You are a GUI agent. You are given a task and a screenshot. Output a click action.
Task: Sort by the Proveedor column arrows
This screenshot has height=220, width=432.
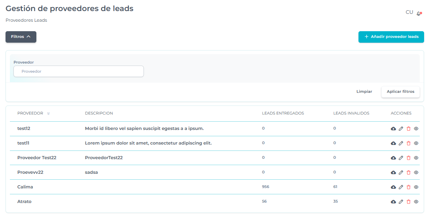(48, 114)
